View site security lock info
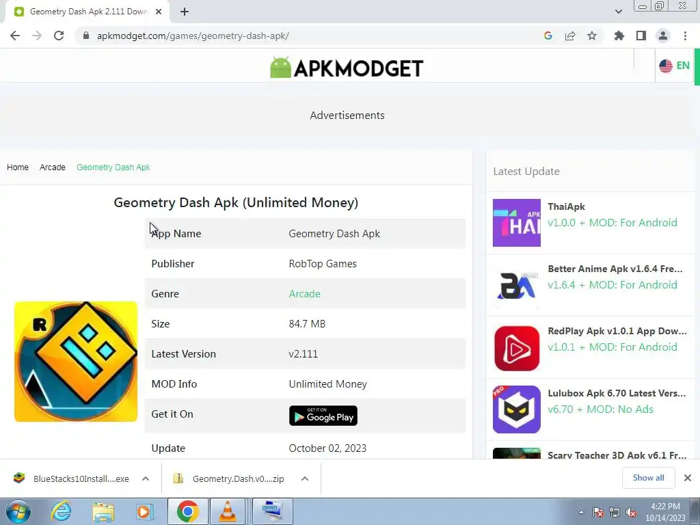The image size is (700, 525). pyautogui.click(x=86, y=36)
